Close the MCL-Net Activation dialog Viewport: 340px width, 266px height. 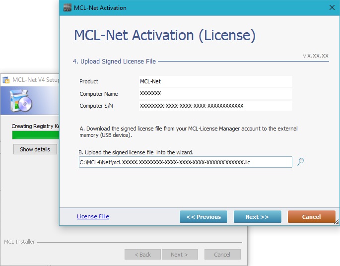(332, 7)
